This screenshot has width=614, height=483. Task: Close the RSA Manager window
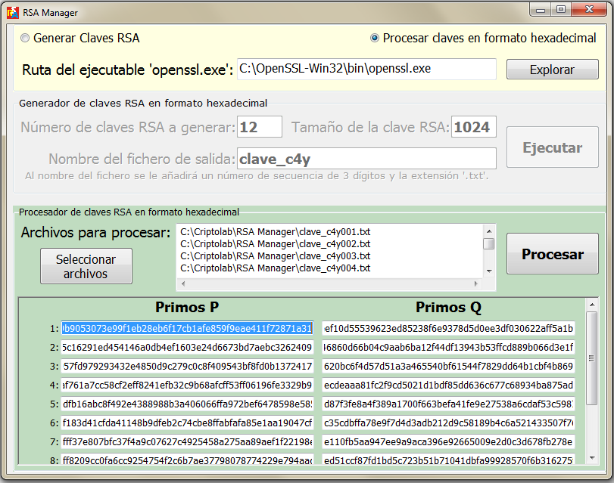[x=590, y=10]
